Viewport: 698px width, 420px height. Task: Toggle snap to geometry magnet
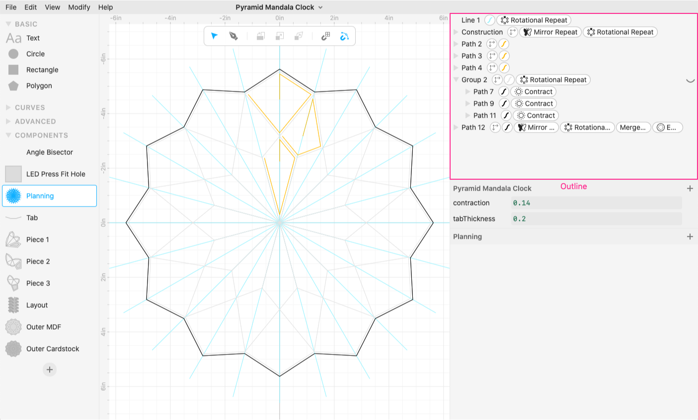pos(344,36)
